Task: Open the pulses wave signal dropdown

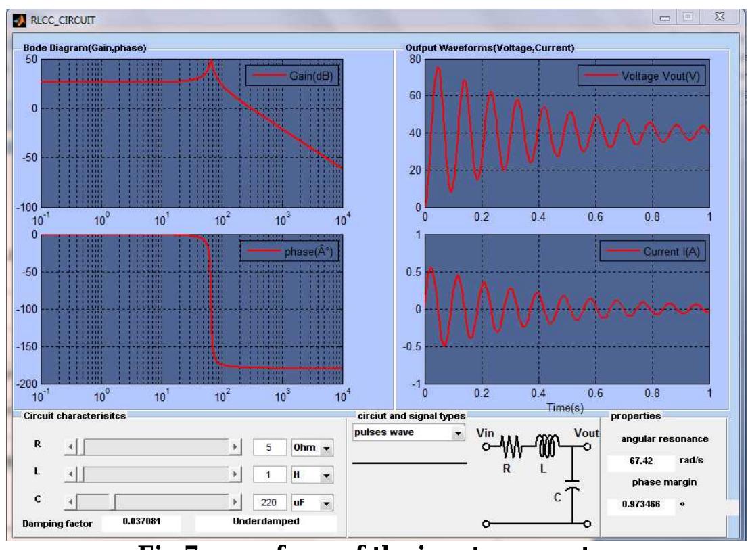Action: tap(458, 433)
